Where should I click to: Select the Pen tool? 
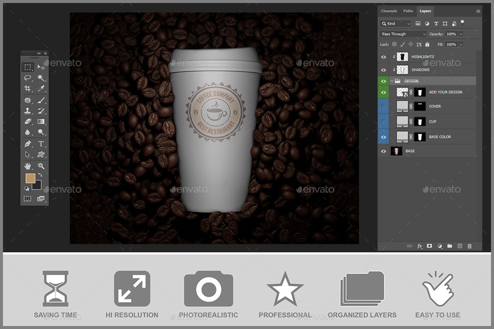coord(28,144)
